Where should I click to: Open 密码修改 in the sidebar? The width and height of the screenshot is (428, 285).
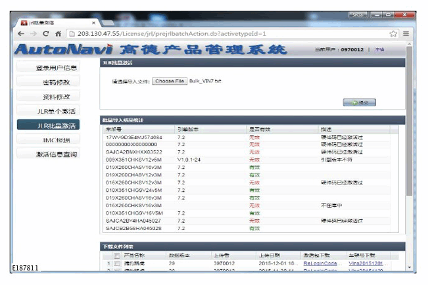[x=48, y=82]
